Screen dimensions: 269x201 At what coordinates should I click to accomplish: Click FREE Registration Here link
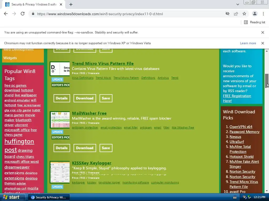click(x=237, y=98)
